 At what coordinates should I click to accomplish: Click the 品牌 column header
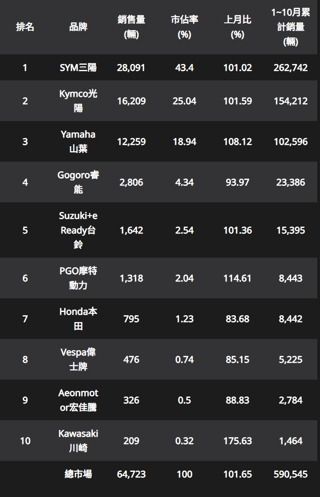tap(78, 27)
